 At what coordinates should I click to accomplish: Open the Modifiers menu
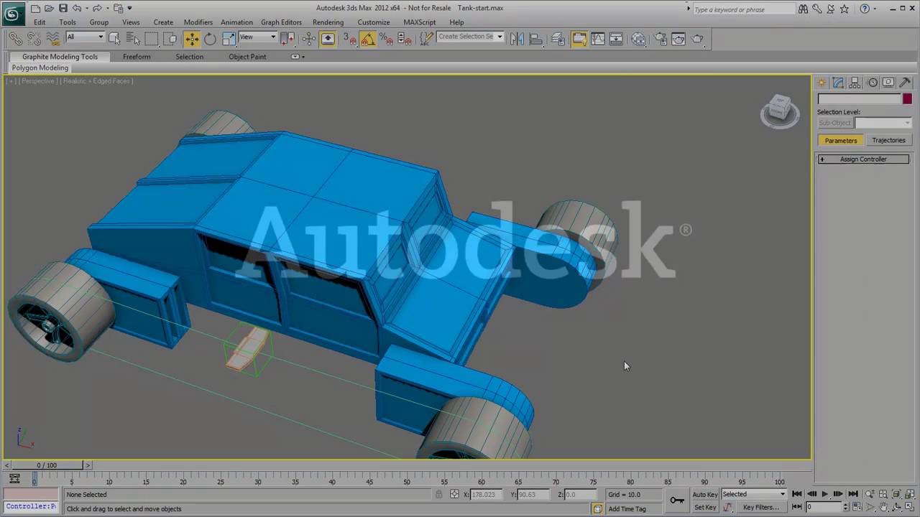click(x=198, y=22)
